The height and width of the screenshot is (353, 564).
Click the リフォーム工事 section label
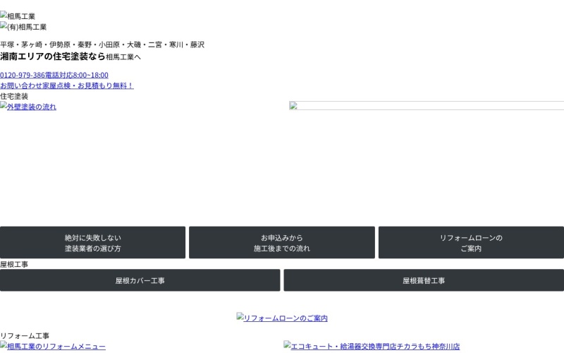(25, 335)
